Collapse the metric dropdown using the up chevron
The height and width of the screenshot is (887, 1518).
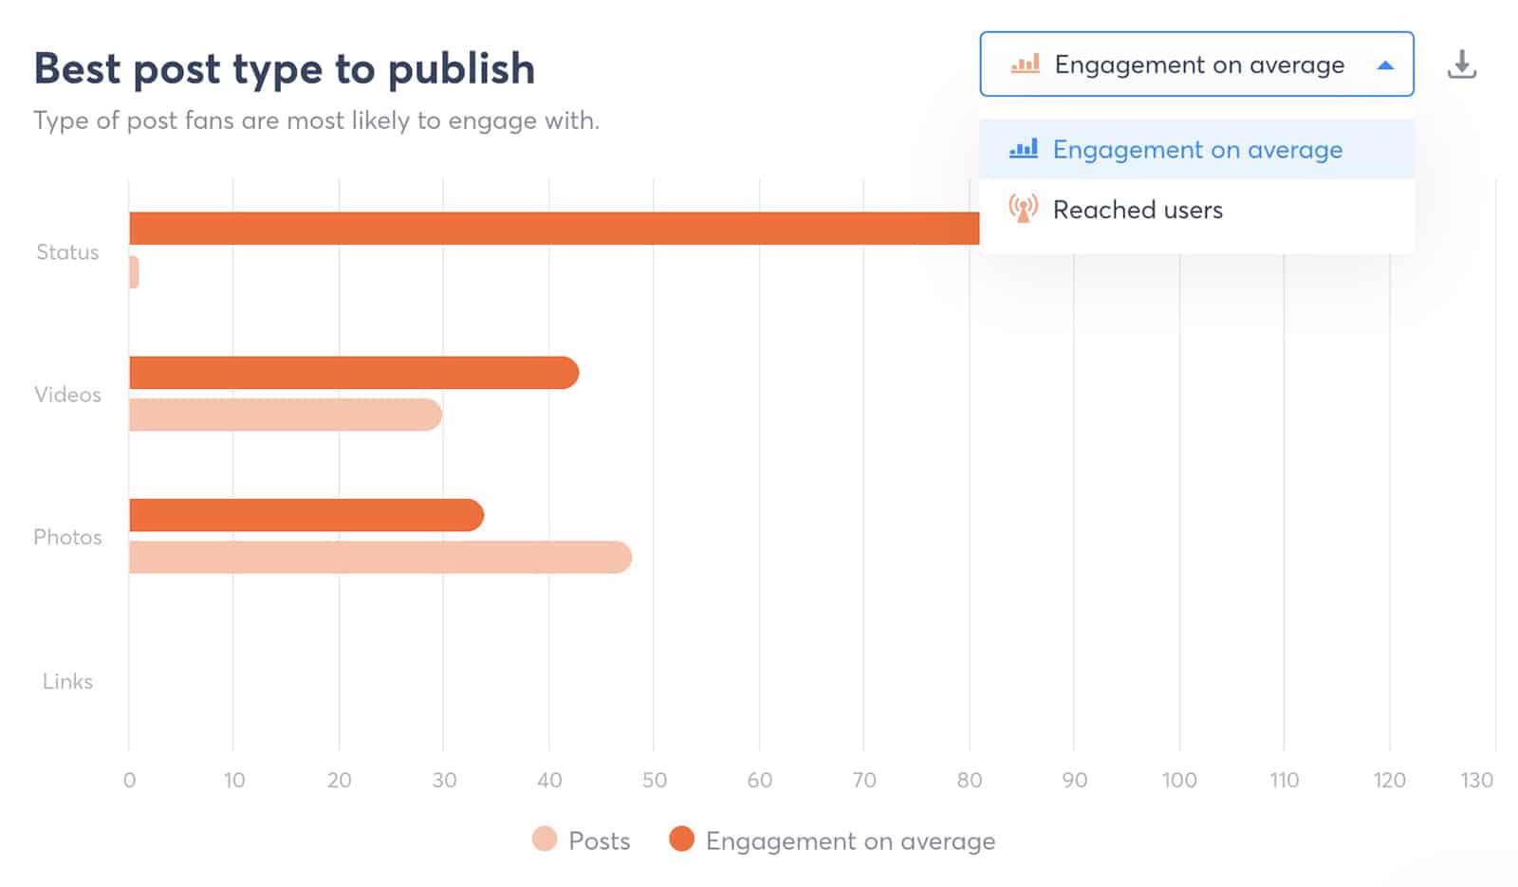point(1386,65)
